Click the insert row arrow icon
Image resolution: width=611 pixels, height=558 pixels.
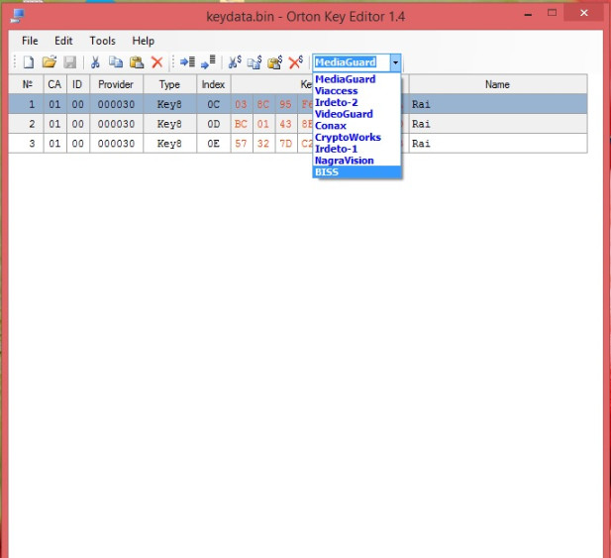click(x=187, y=62)
